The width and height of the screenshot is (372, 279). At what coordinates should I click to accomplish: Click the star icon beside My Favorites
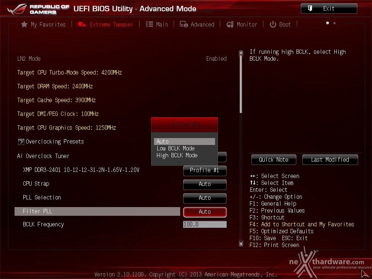click(x=24, y=24)
